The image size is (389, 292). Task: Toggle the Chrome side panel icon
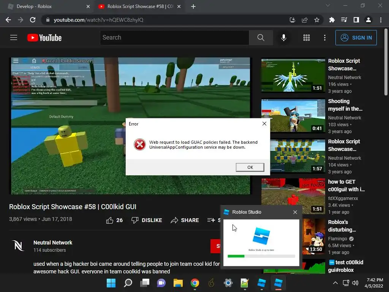coord(356,20)
